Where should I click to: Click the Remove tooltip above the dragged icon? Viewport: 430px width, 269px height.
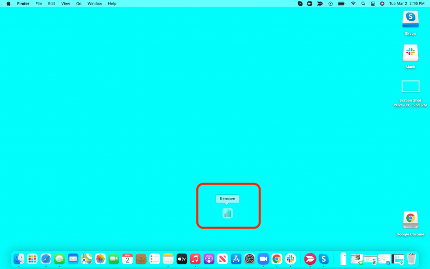point(227,199)
